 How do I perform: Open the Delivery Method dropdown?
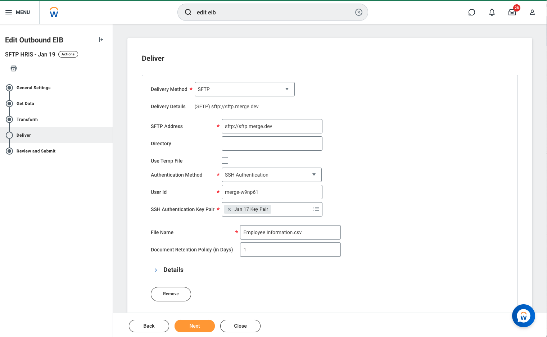click(x=244, y=89)
